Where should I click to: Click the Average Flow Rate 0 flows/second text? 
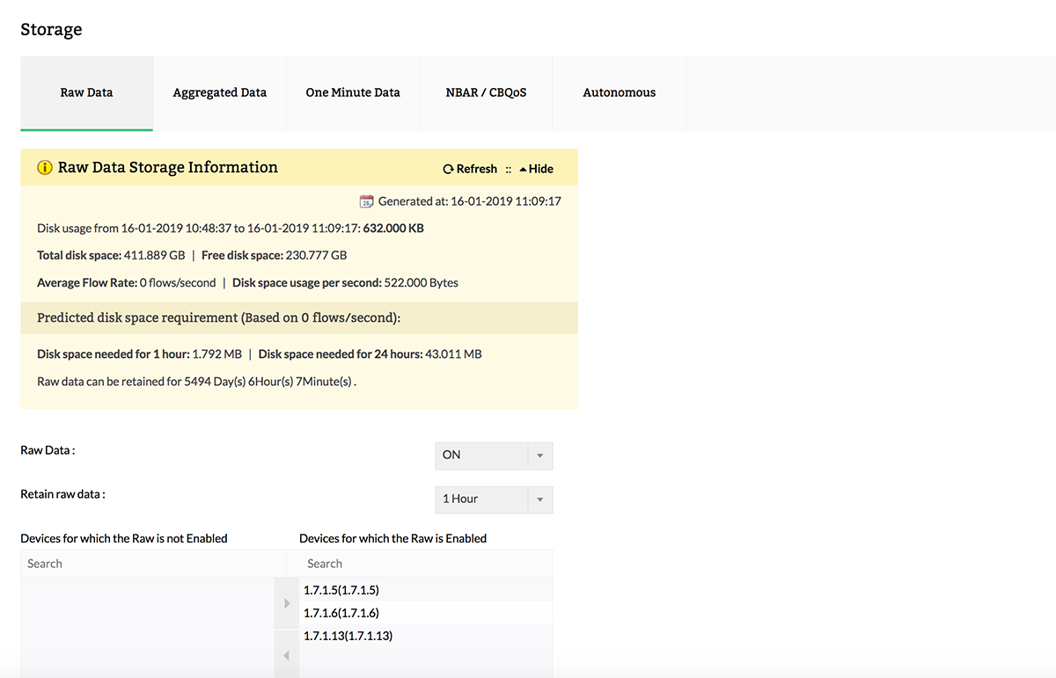[x=126, y=283]
